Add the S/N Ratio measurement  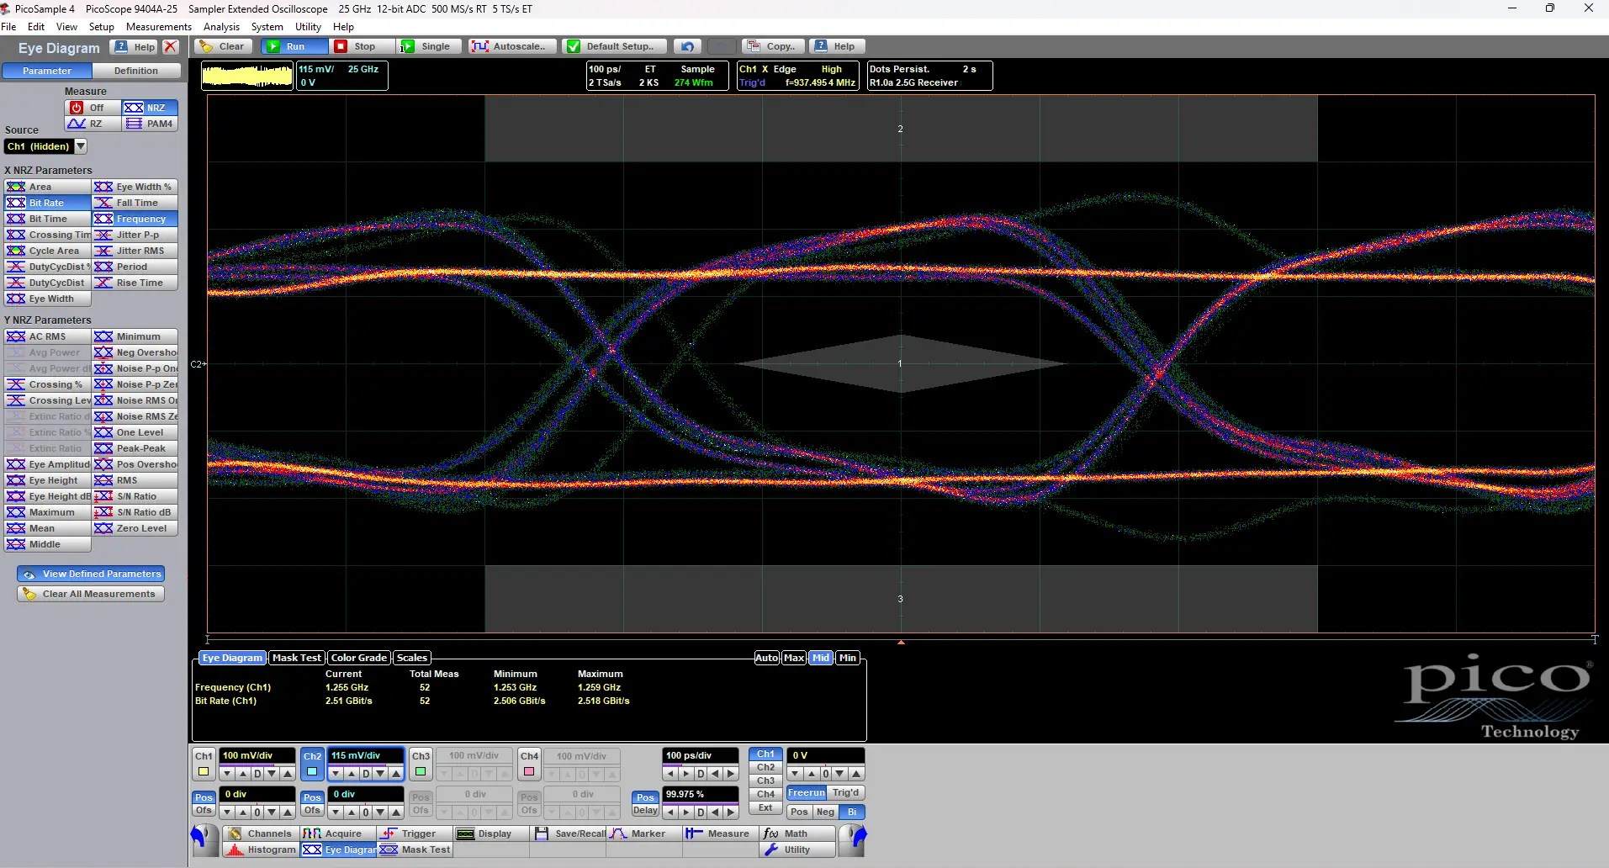pos(135,496)
